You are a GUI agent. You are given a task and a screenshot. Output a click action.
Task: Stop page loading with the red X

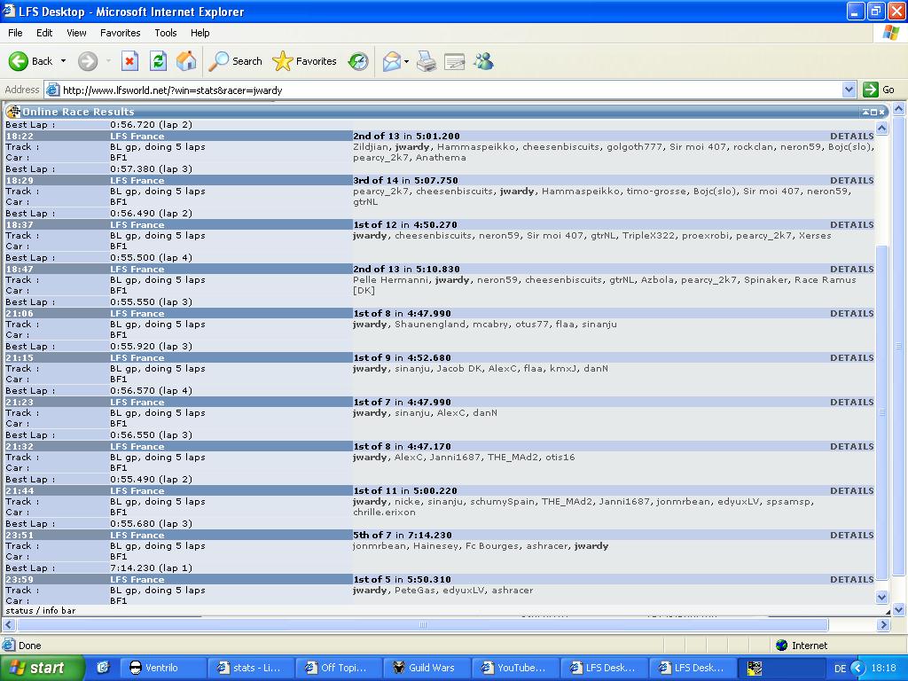129,61
